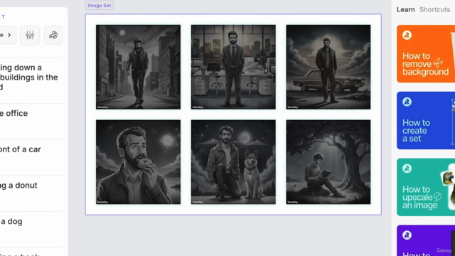
Task: Click the logo icon on teal tutorial card
Action: pyautogui.click(x=407, y=169)
